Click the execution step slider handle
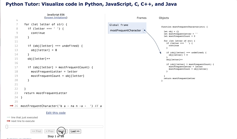The image size is (237, 139). pyautogui.click(x=7, y=127)
